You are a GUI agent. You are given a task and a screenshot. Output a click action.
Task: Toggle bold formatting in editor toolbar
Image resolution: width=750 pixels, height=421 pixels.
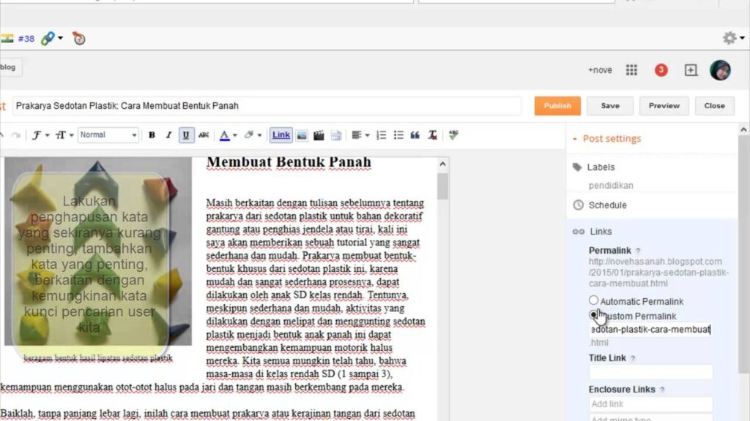[x=152, y=135]
